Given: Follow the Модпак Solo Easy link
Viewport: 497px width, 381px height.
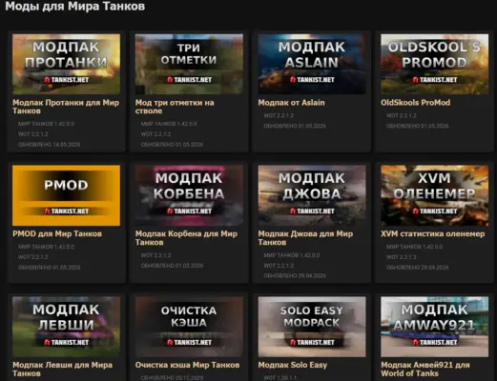Looking at the screenshot, I should pyautogui.click(x=292, y=365).
